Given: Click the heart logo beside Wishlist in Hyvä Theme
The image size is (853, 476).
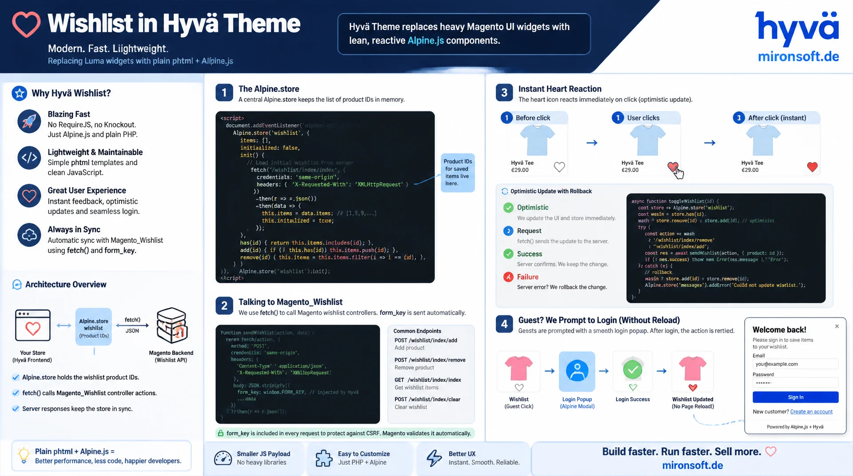Looking at the screenshot, I should pyautogui.click(x=26, y=24).
